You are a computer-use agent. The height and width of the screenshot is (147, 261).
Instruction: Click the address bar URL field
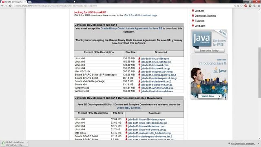pyautogui.click(x=123, y=6)
